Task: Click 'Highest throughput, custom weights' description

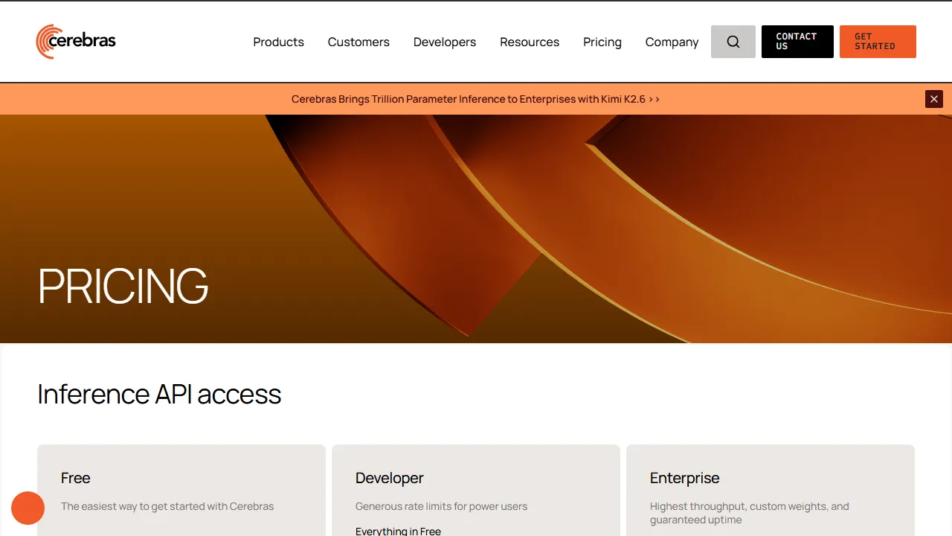Action: point(749,513)
